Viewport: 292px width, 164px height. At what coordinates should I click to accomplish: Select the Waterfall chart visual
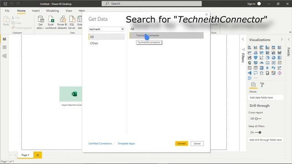pyautogui.click(x=250, y=58)
